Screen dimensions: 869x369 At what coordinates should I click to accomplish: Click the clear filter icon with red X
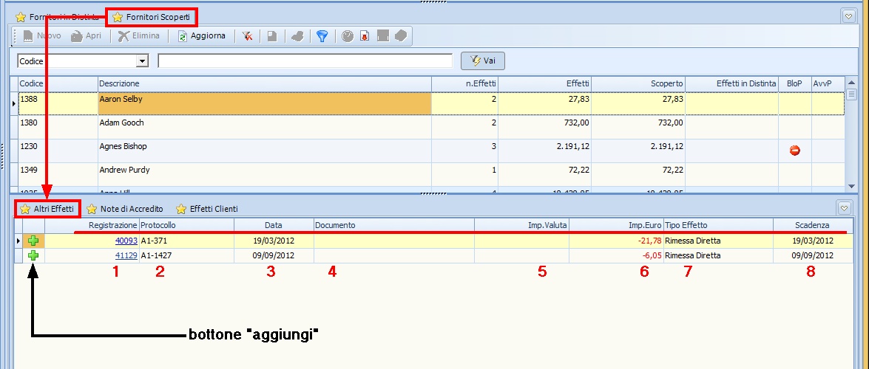248,35
